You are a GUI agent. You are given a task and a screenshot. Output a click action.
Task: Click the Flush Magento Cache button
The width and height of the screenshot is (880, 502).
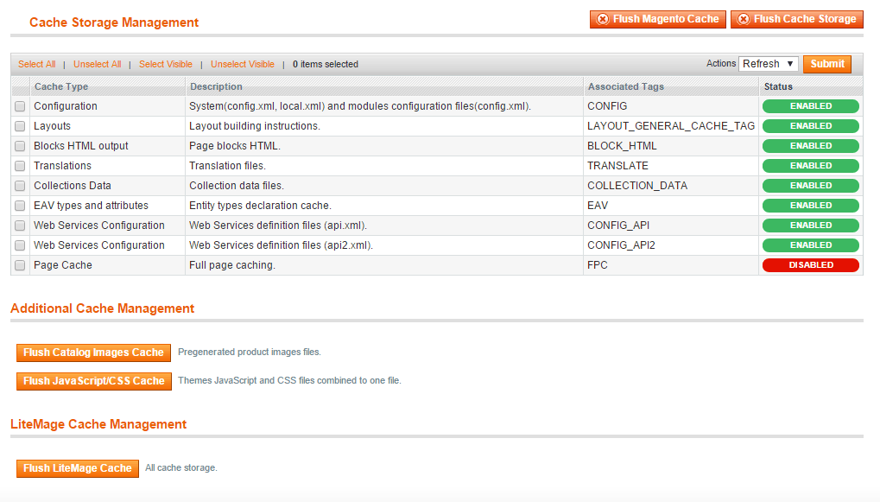[x=658, y=19]
